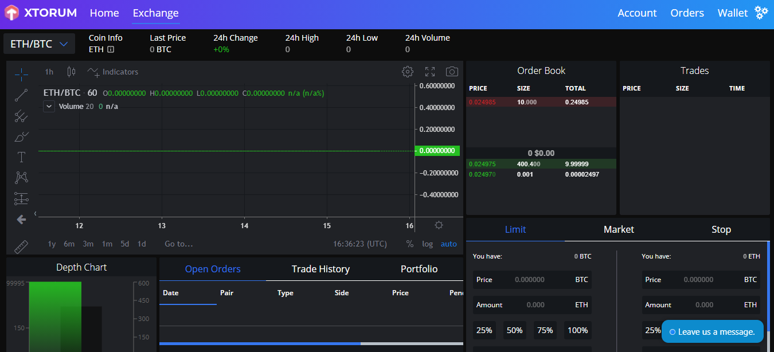Set chart range to 6m
Image resolution: width=774 pixels, height=352 pixels.
[69, 244]
